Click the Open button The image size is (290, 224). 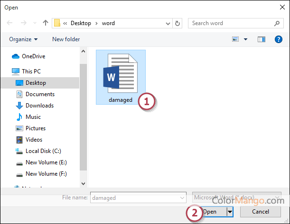coord(210,212)
